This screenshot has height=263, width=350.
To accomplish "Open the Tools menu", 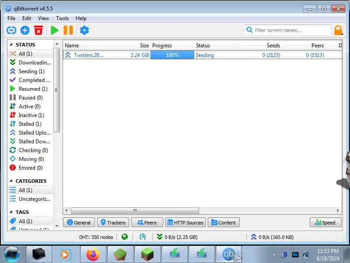I will pyautogui.click(x=62, y=18).
